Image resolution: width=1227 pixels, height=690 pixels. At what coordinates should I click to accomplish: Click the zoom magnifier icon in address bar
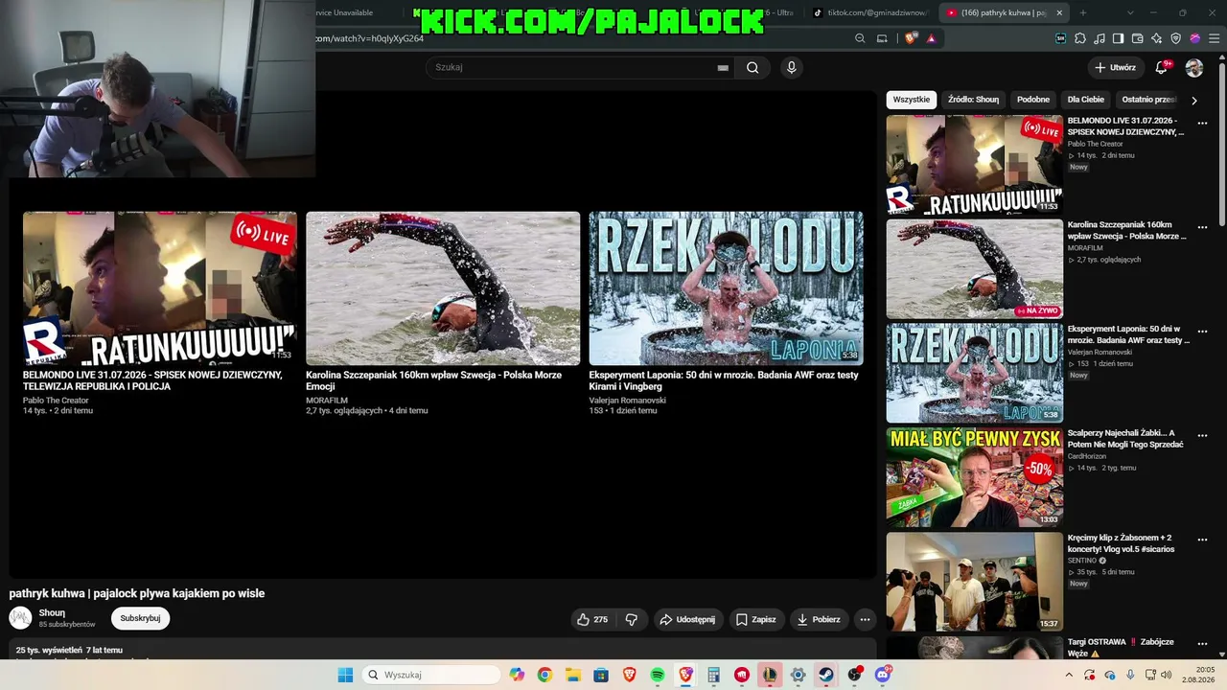point(860,38)
